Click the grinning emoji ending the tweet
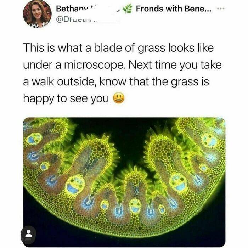This screenshot has width=248, height=248. pyautogui.click(x=119, y=98)
